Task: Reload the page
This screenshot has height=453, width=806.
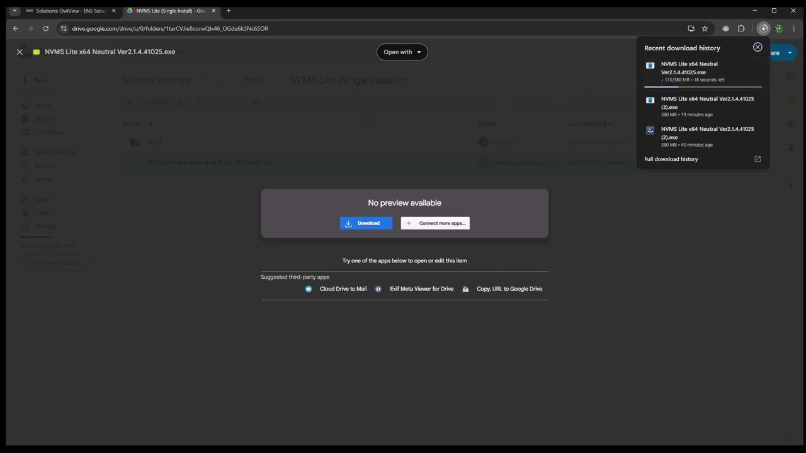Action: tap(45, 28)
